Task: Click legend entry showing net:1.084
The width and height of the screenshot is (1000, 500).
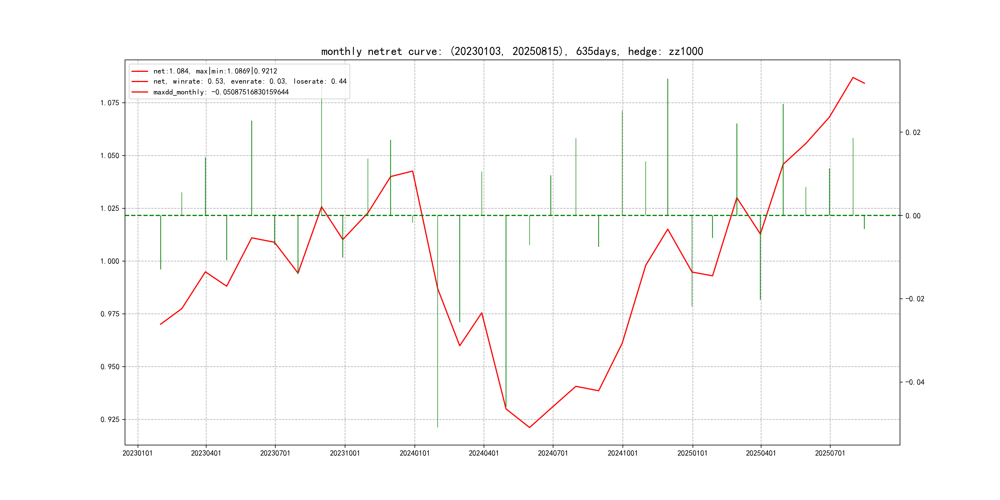Action: (x=215, y=71)
